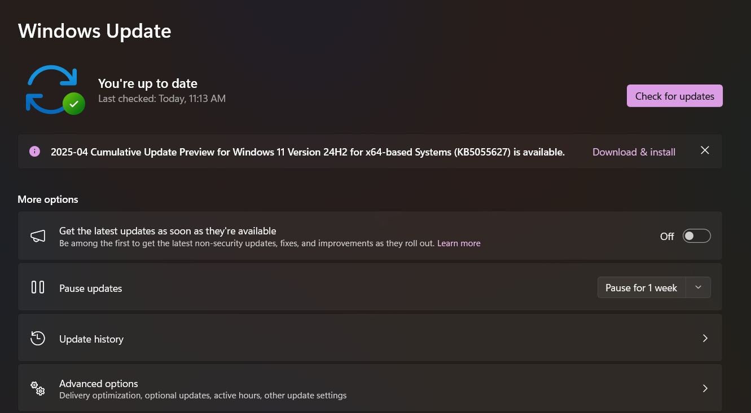Open the Pause updates duration dropdown
This screenshot has width=751, height=413.
pyautogui.click(x=698, y=287)
